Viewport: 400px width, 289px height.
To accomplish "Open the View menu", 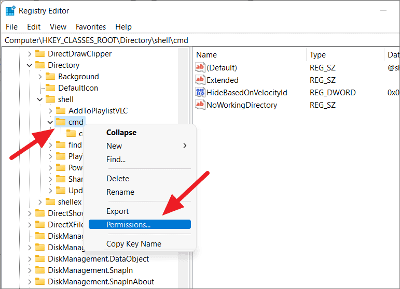I will [x=58, y=27].
